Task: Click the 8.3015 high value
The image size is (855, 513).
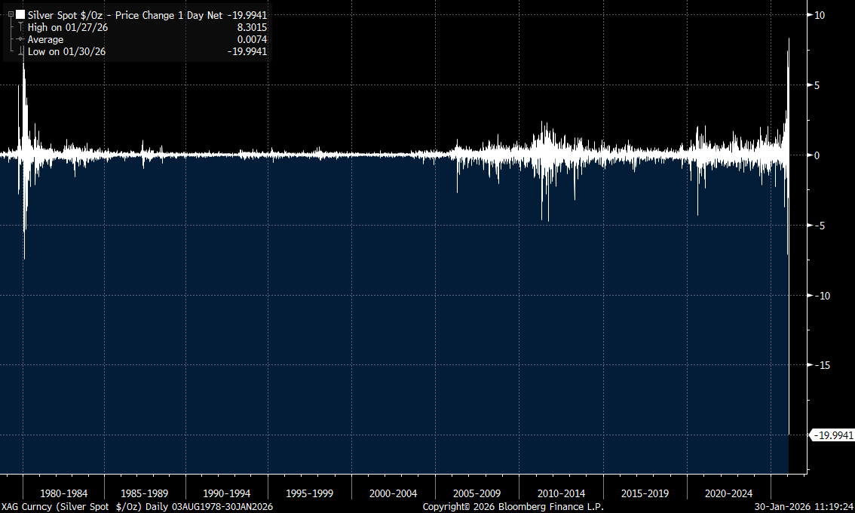Action: [x=252, y=27]
